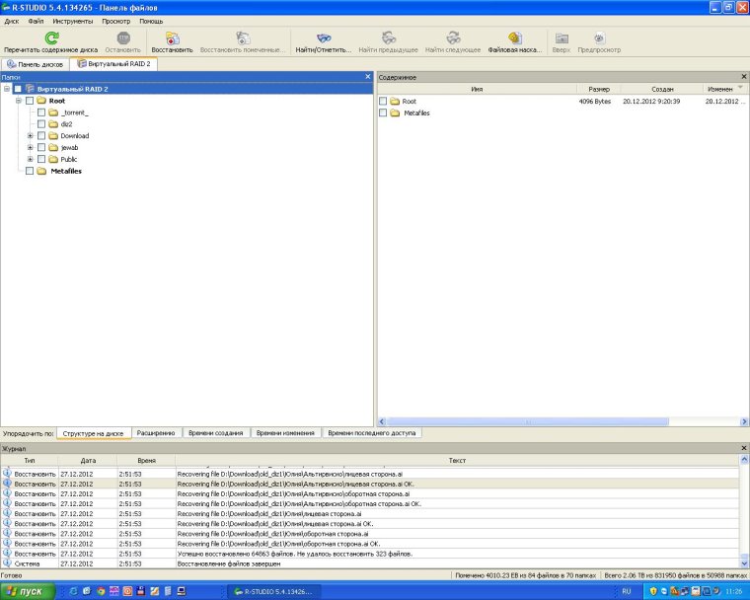Click the floppy disk quick launch icon

[x=140, y=591]
